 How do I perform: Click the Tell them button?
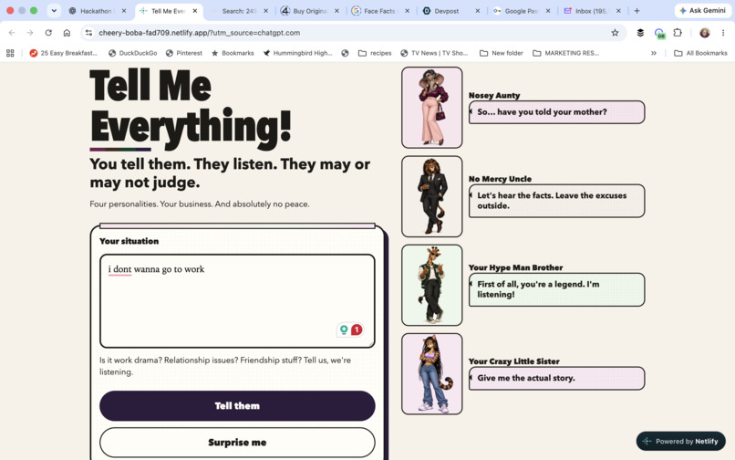pyautogui.click(x=237, y=405)
